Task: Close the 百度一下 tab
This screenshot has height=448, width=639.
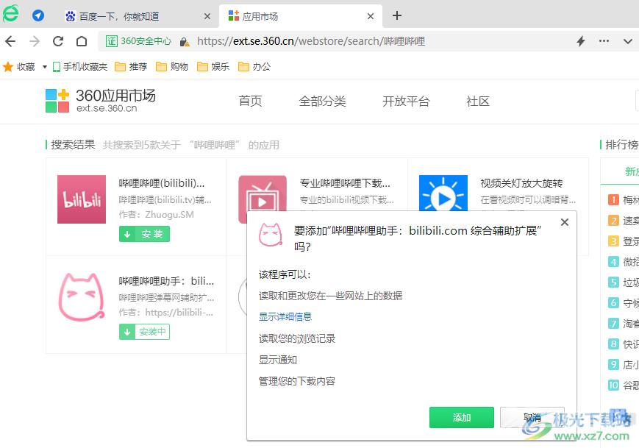Action: pos(207,16)
